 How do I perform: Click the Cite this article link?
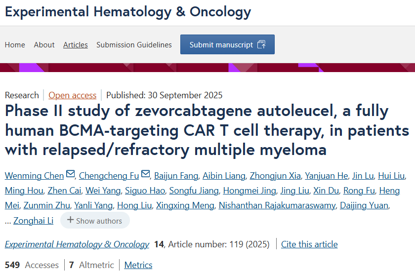tap(309, 244)
